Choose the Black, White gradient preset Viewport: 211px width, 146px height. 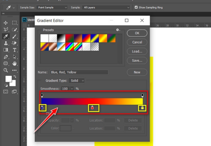click(61, 38)
